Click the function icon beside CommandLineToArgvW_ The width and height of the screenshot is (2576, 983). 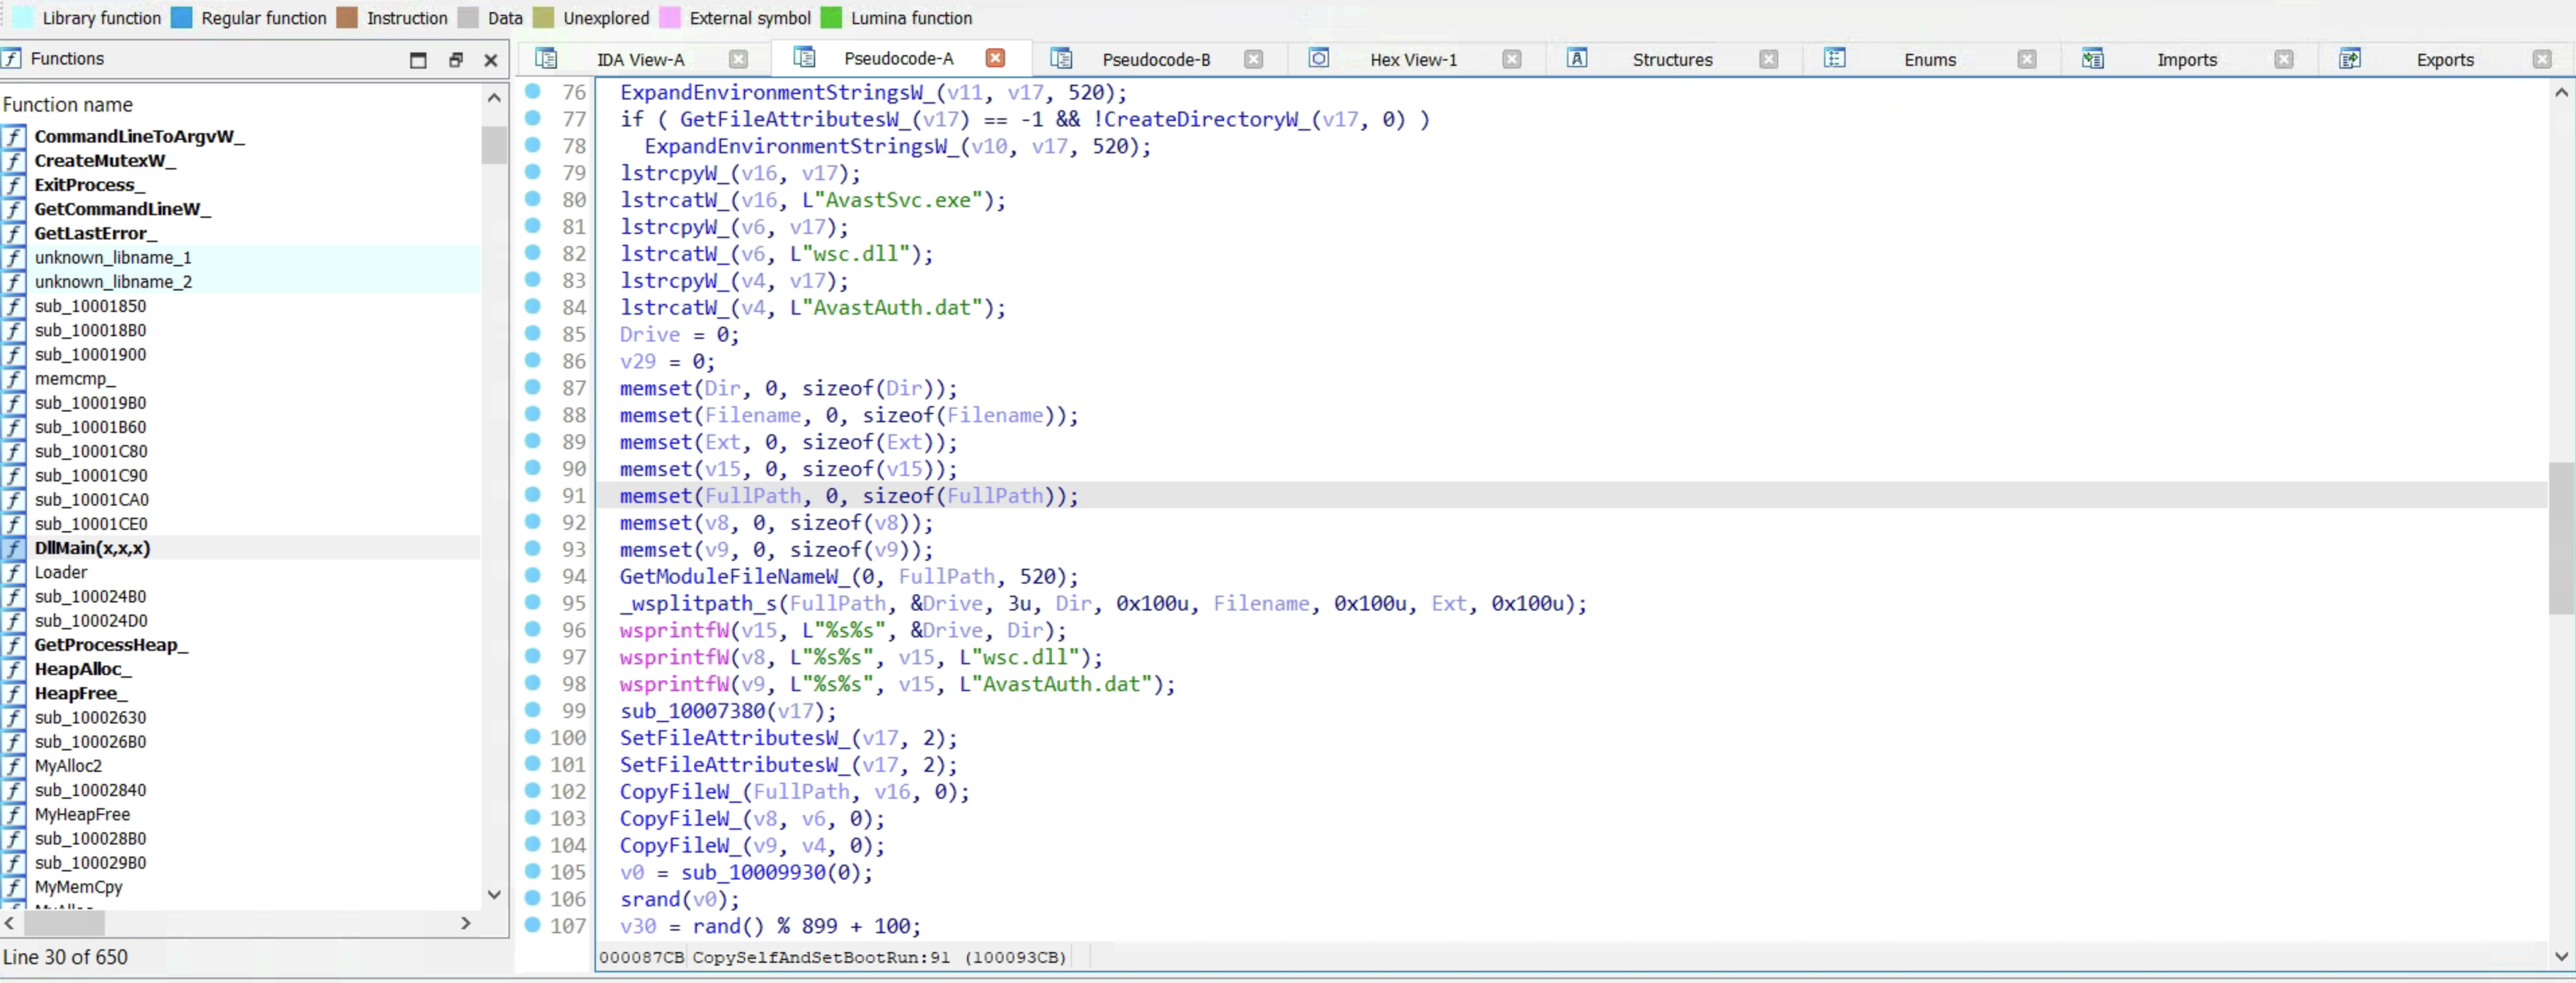(14, 136)
